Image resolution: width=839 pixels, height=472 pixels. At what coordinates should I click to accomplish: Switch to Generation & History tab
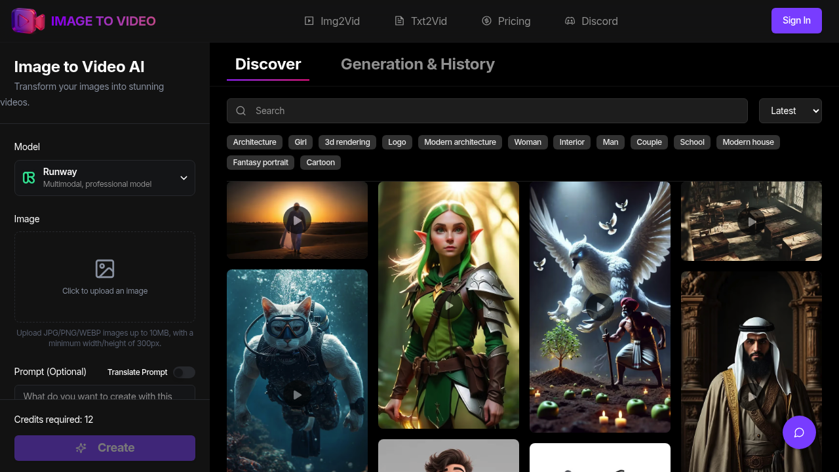tap(418, 64)
